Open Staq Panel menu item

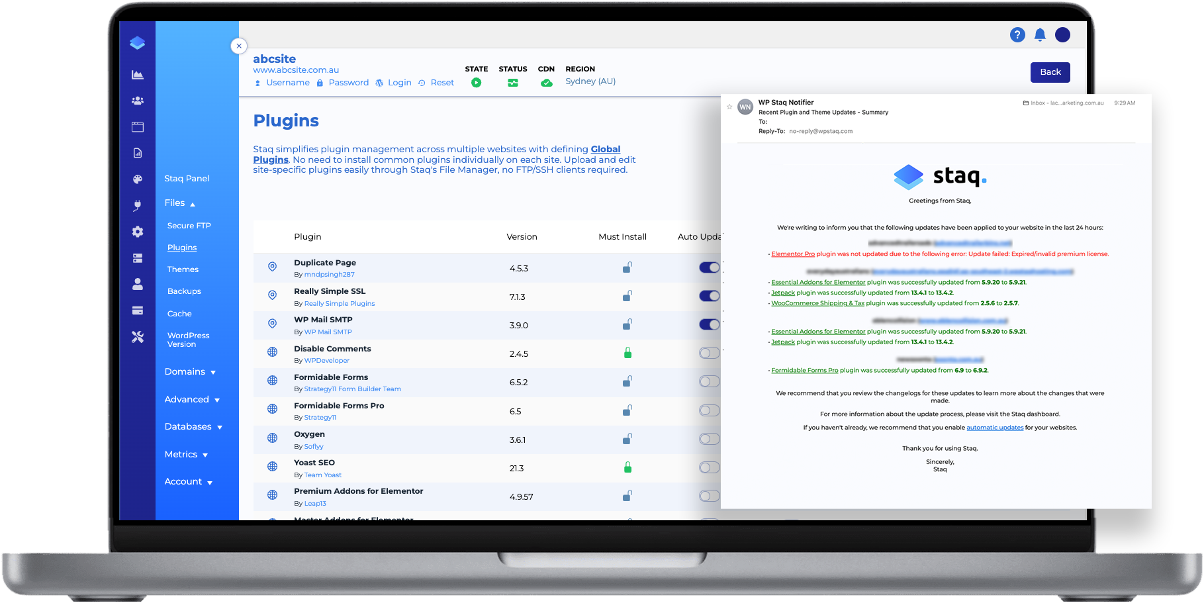(x=187, y=179)
